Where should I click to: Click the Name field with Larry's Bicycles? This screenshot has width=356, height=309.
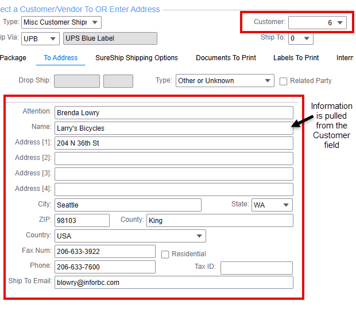[173, 128]
